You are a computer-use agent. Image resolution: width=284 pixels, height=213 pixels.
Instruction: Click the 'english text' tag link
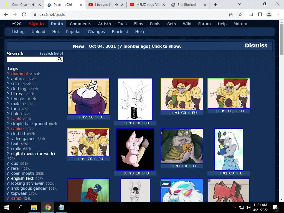coord(22,178)
